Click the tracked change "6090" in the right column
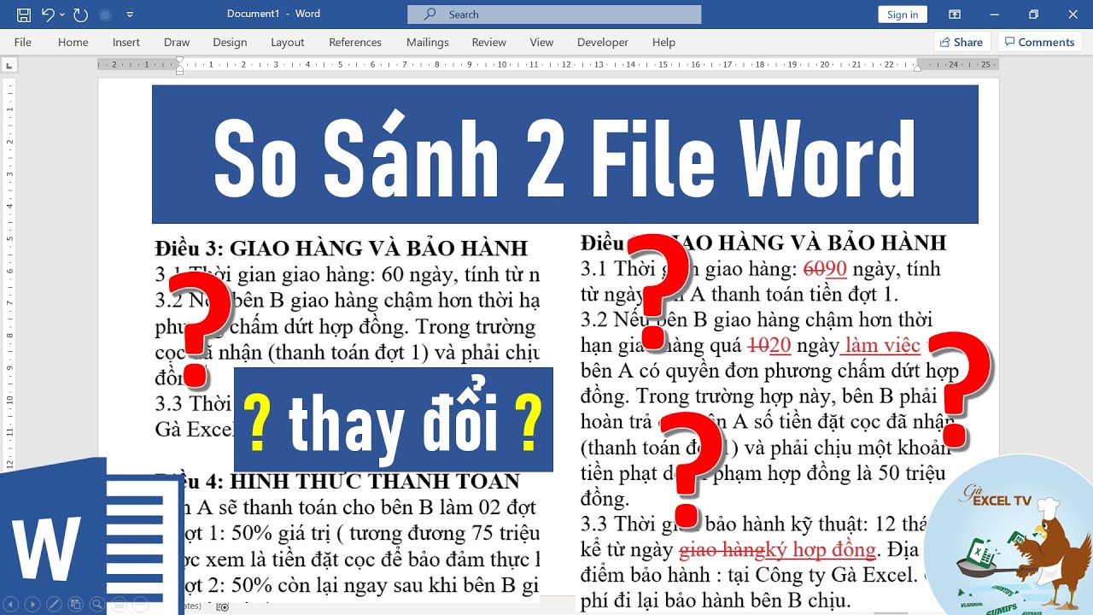1093x615 pixels. click(x=825, y=269)
